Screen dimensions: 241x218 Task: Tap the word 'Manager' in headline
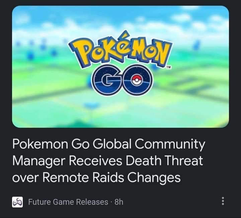39,162
